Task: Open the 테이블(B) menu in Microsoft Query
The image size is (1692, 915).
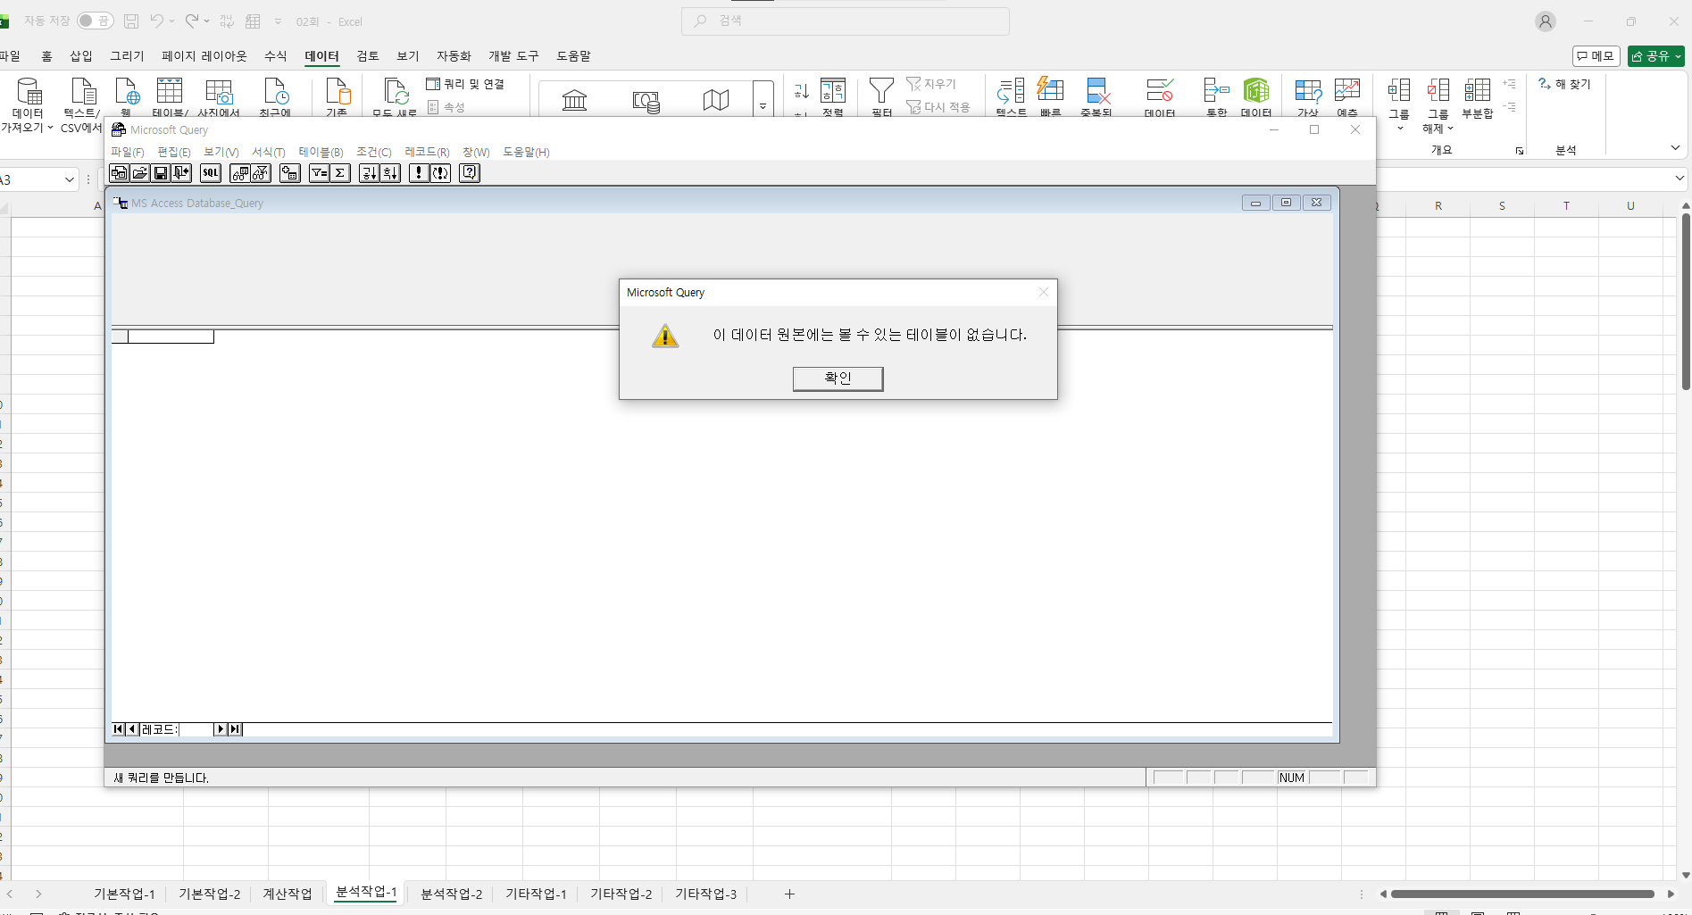Action: pyautogui.click(x=321, y=153)
